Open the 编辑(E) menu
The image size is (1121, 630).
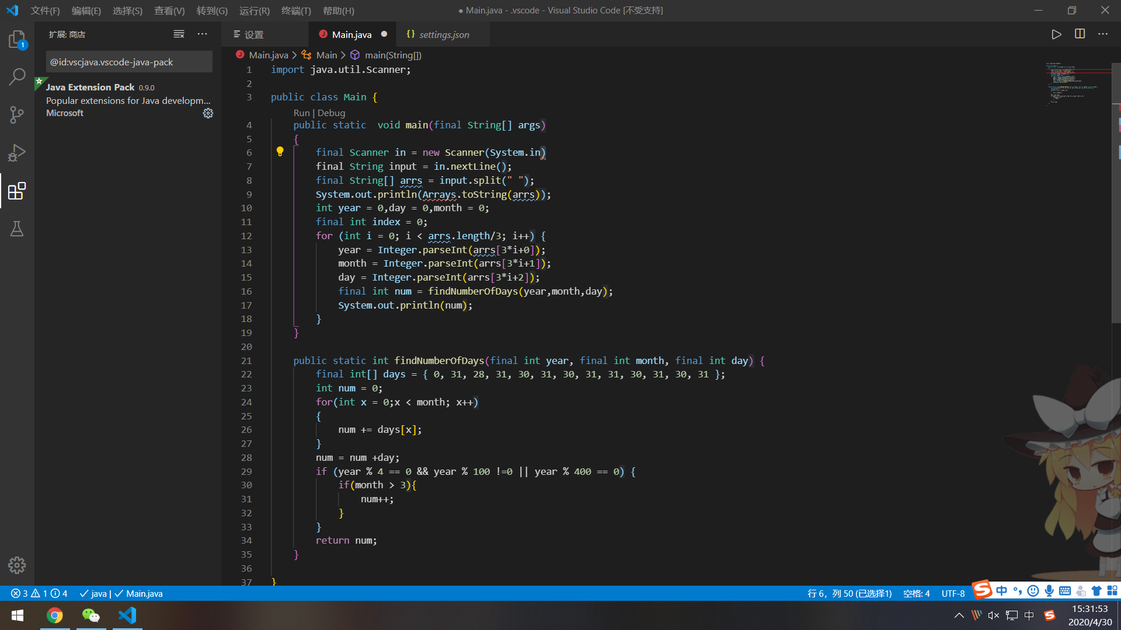click(x=86, y=10)
